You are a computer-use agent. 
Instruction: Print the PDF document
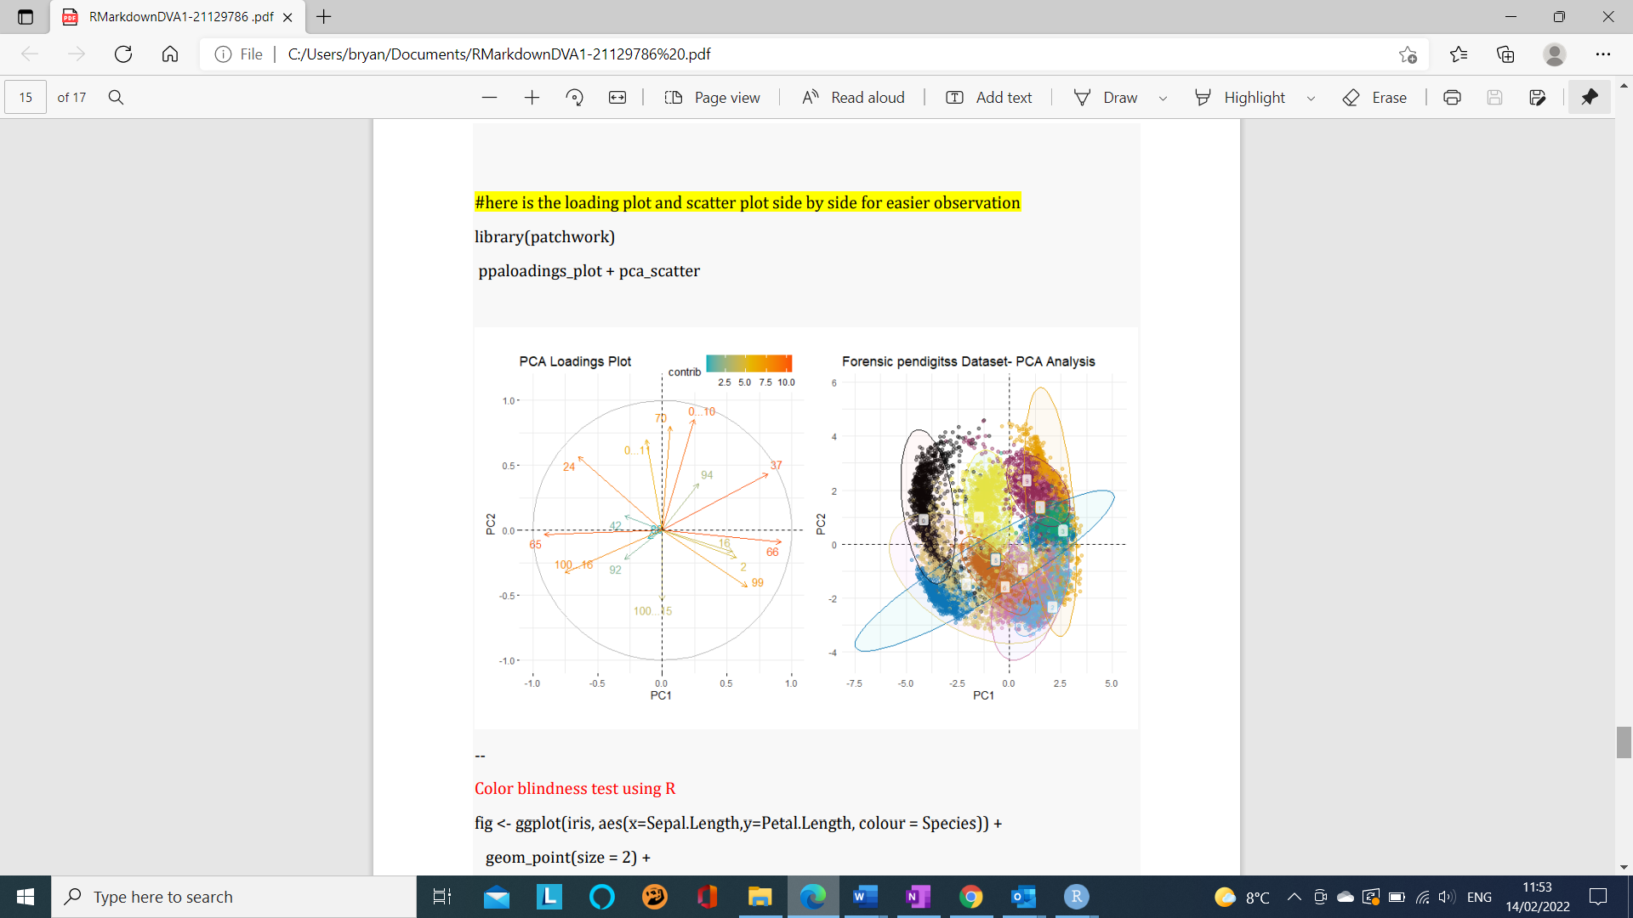(x=1452, y=98)
